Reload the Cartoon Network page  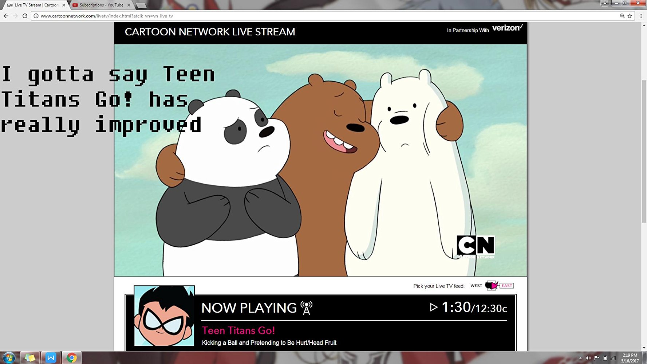[x=25, y=16]
